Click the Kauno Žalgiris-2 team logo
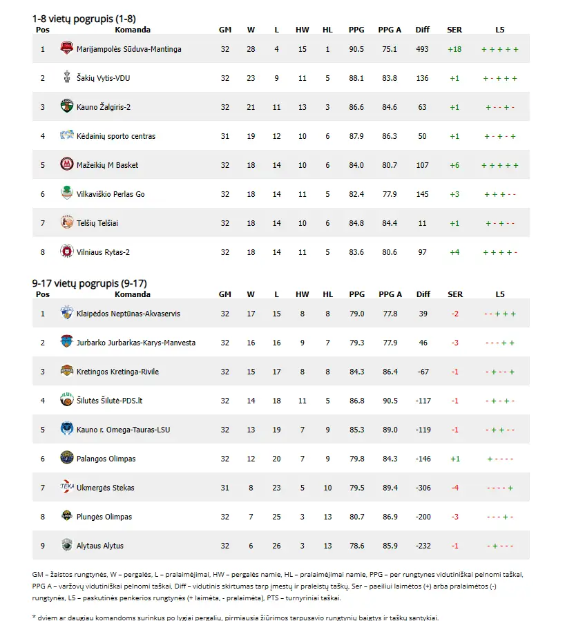This screenshot has height=621, width=565. (x=66, y=106)
